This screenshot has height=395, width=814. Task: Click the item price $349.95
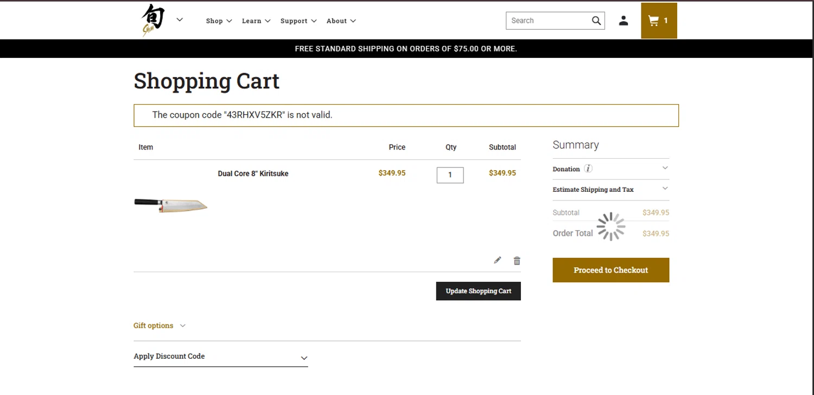392,173
